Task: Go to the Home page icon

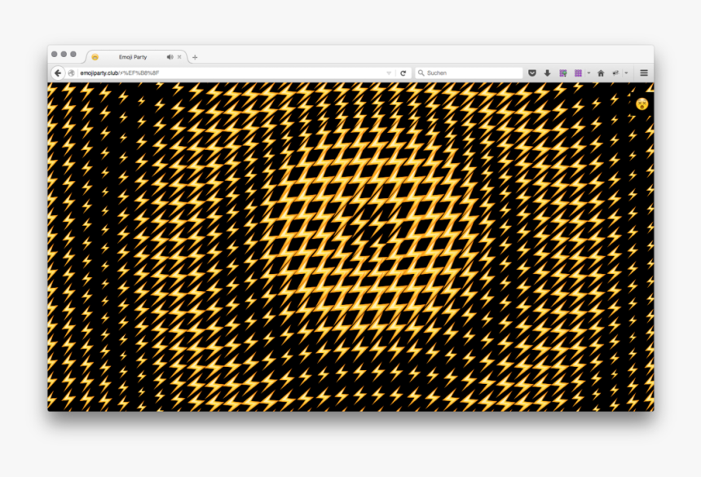Action: coord(601,73)
